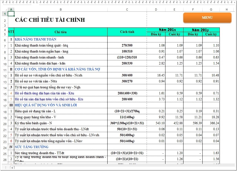The height and width of the screenshot is (171, 237).
Task: Click 'Khả năng thanh toán tổng quát - ktq'
Action: click(x=41, y=45)
